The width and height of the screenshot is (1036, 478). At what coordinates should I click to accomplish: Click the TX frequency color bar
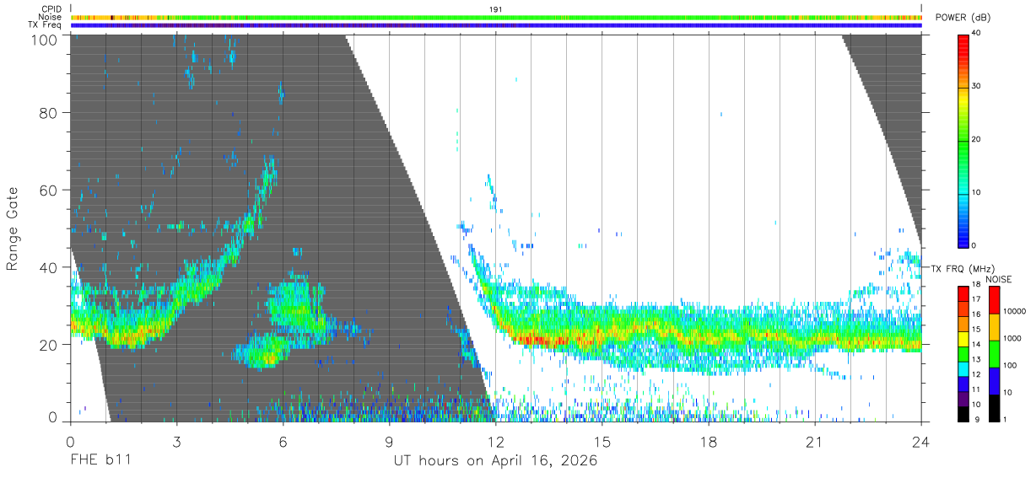click(963, 352)
